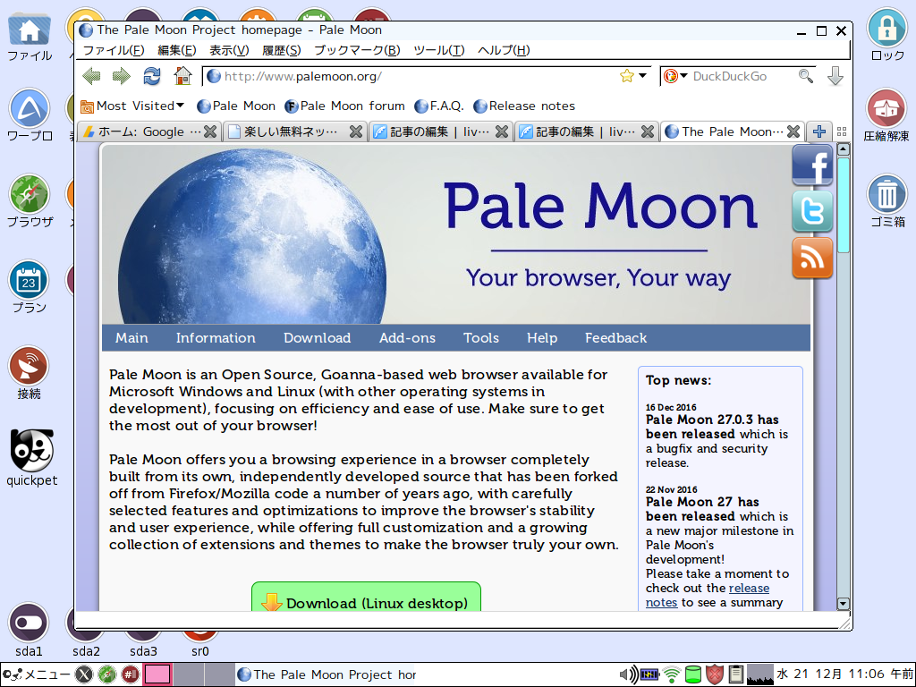Open the Pale Moon forum bookmark
The width and height of the screenshot is (916, 687).
(x=344, y=106)
